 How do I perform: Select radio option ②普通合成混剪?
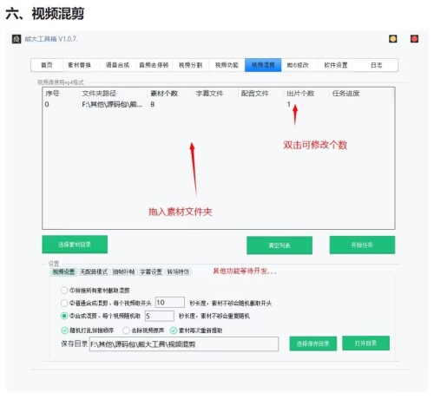click(x=64, y=303)
